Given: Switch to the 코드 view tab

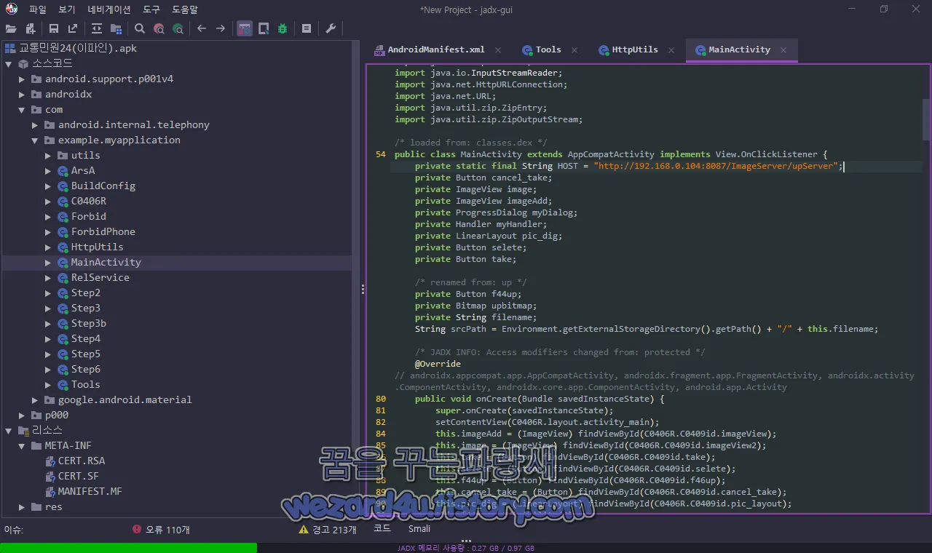Looking at the screenshot, I should click(382, 528).
